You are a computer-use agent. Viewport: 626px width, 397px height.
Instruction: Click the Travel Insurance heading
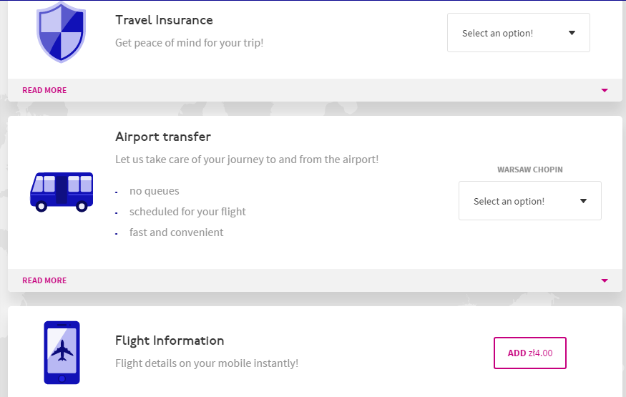click(164, 20)
